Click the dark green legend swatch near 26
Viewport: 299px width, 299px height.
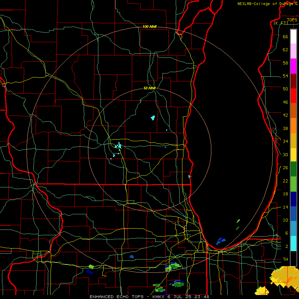[293, 169]
